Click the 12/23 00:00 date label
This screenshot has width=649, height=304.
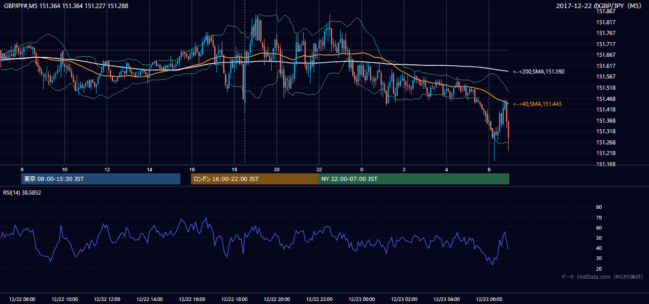coord(362,299)
